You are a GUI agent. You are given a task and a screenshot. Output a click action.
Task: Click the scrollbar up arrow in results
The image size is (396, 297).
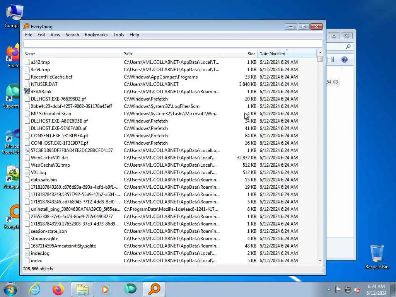(x=320, y=53)
